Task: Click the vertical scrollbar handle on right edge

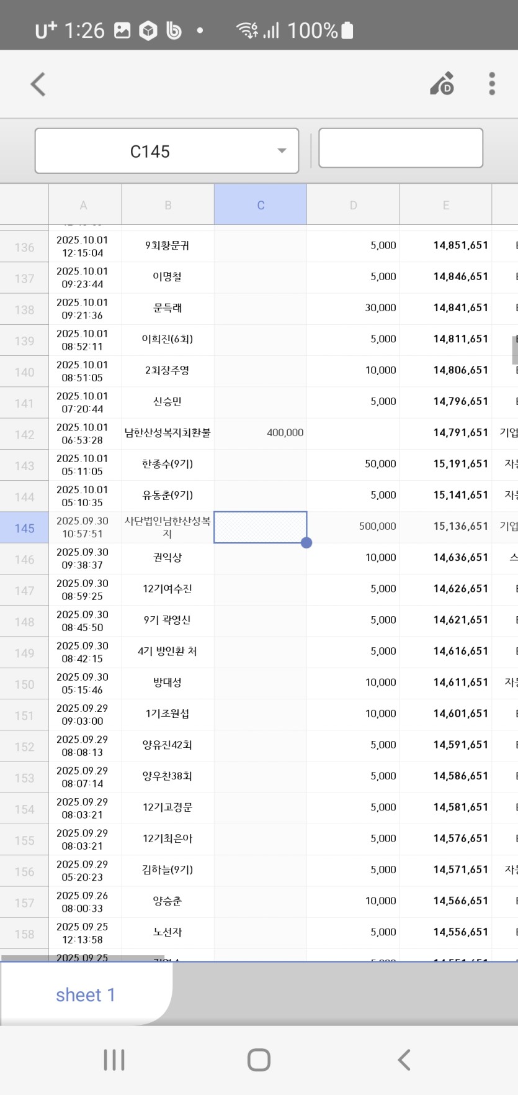Action: [x=514, y=350]
